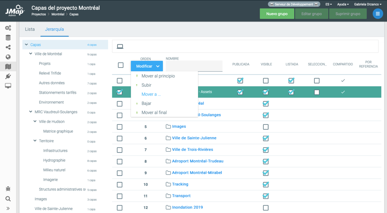Click the Nuevo grupo button
The width and height of the screenshot is (387, 213).
pos(277,14)
